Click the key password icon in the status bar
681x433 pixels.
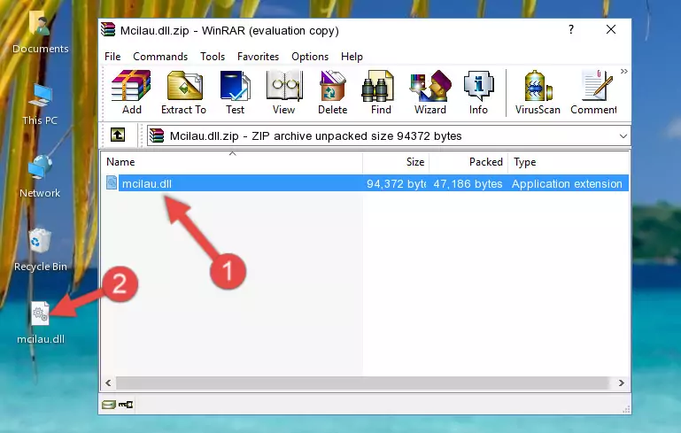(126, 405)
